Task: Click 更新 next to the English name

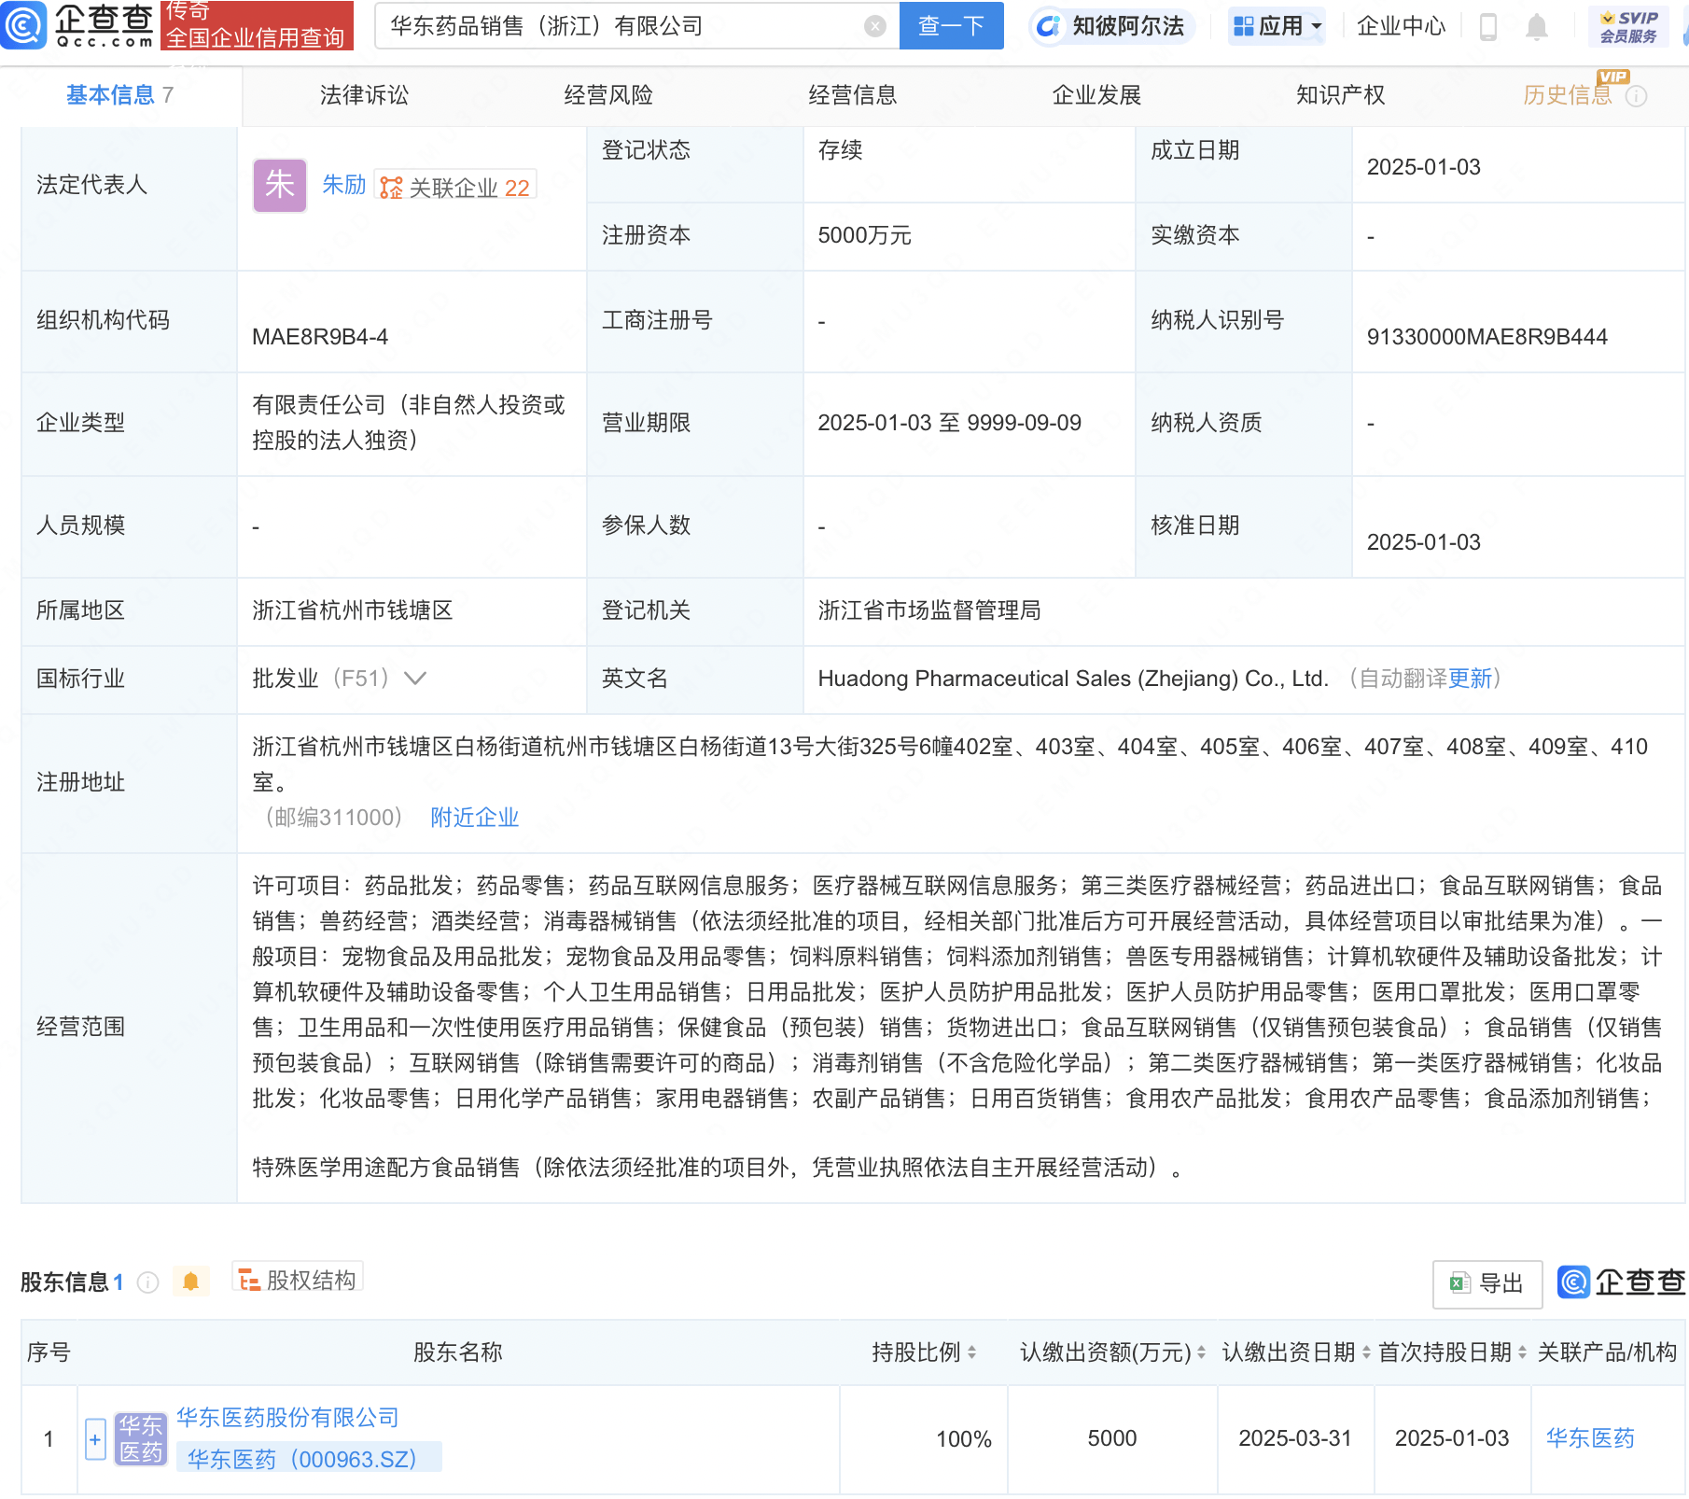Action: pyautogui.click(x=1471, y=679)
